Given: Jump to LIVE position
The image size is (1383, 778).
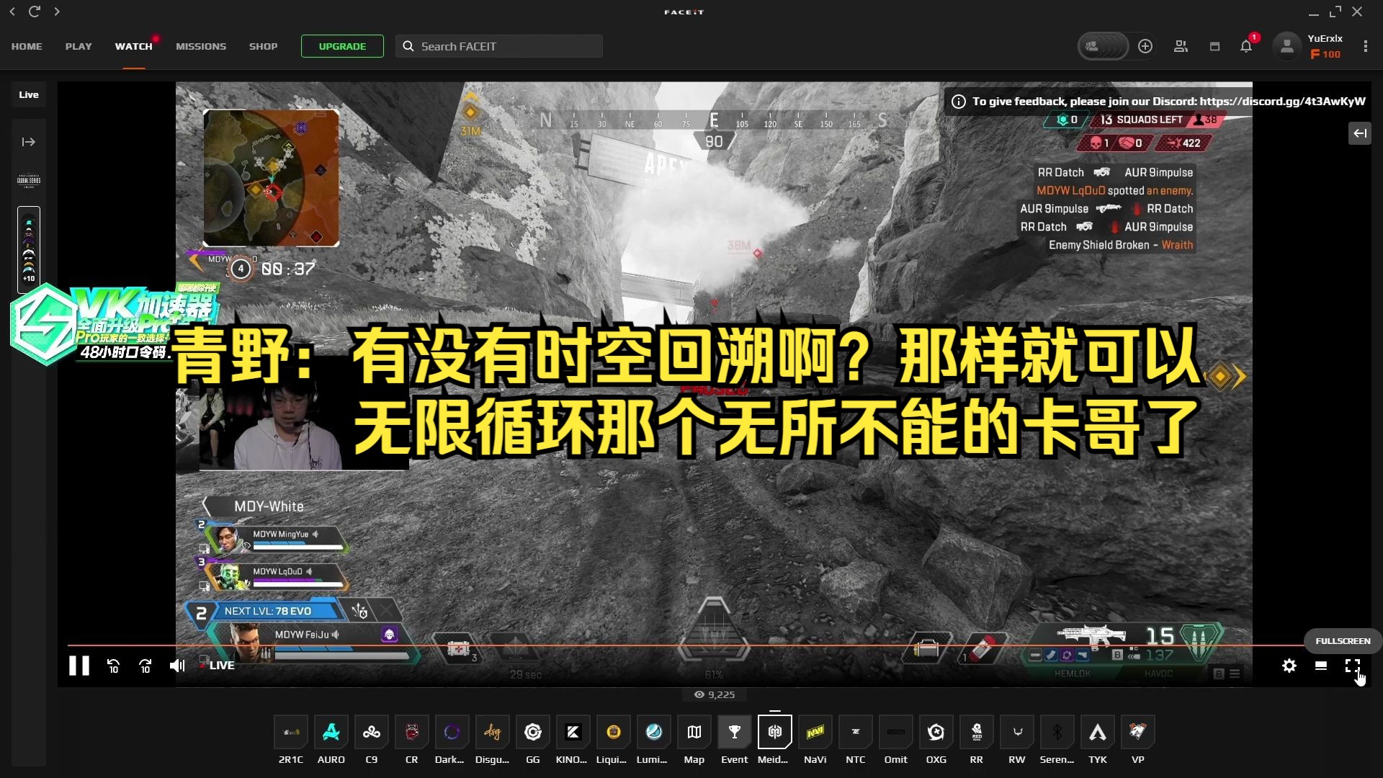Looking at the screenshot, I should pyautogui.click(x=218, y=665).
